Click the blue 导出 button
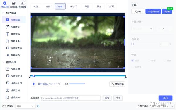Image resolution: width=176 pixels, height=110 pixels. (x=165, y=98)
